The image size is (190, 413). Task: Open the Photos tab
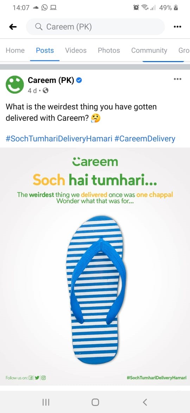click(x=109, y=50)
